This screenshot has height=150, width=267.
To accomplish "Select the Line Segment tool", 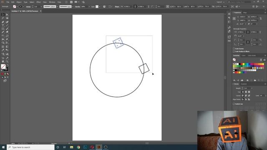I will [7, 25].
